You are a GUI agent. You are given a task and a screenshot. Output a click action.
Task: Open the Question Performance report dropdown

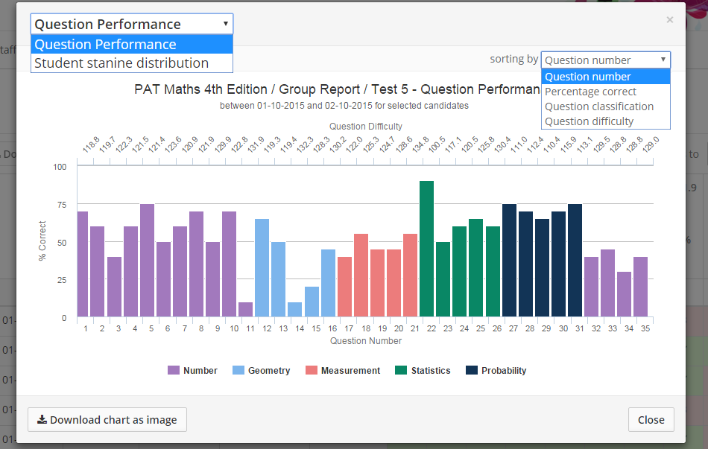tap(131, 24)
